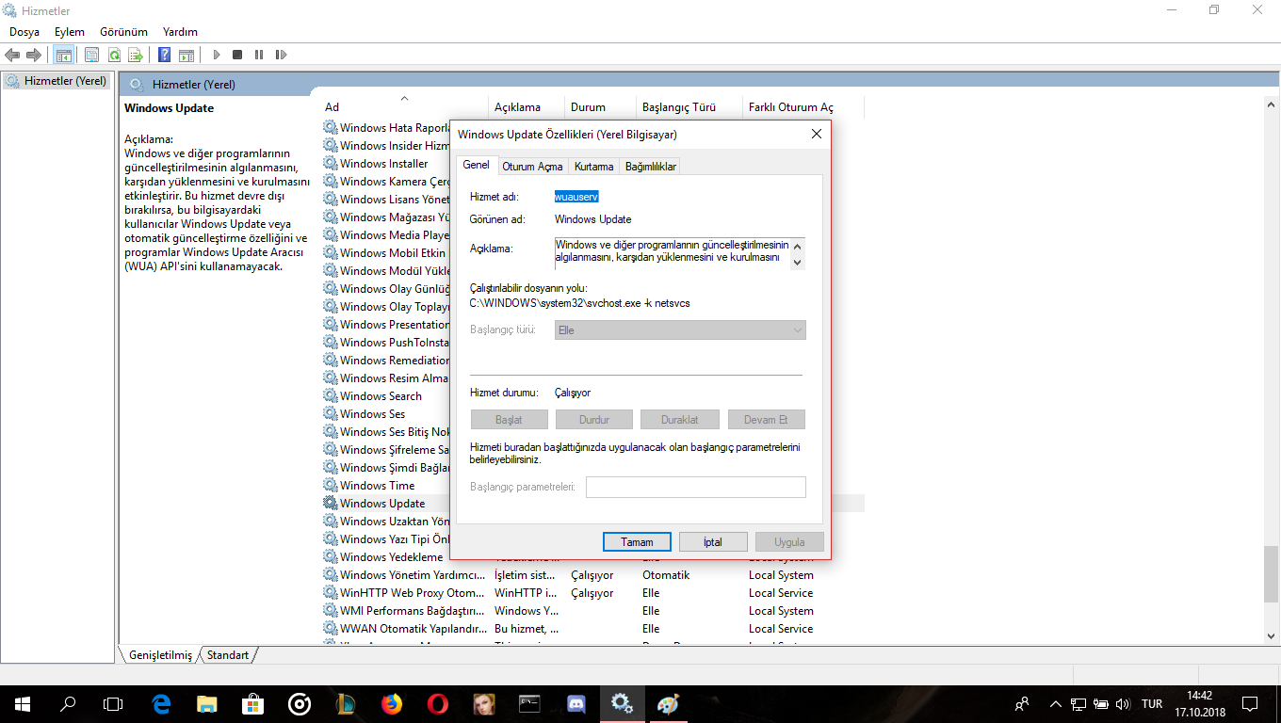Click the Durdur service button
The width and height of the screenshot is (1281, 723).
(594, 420)
